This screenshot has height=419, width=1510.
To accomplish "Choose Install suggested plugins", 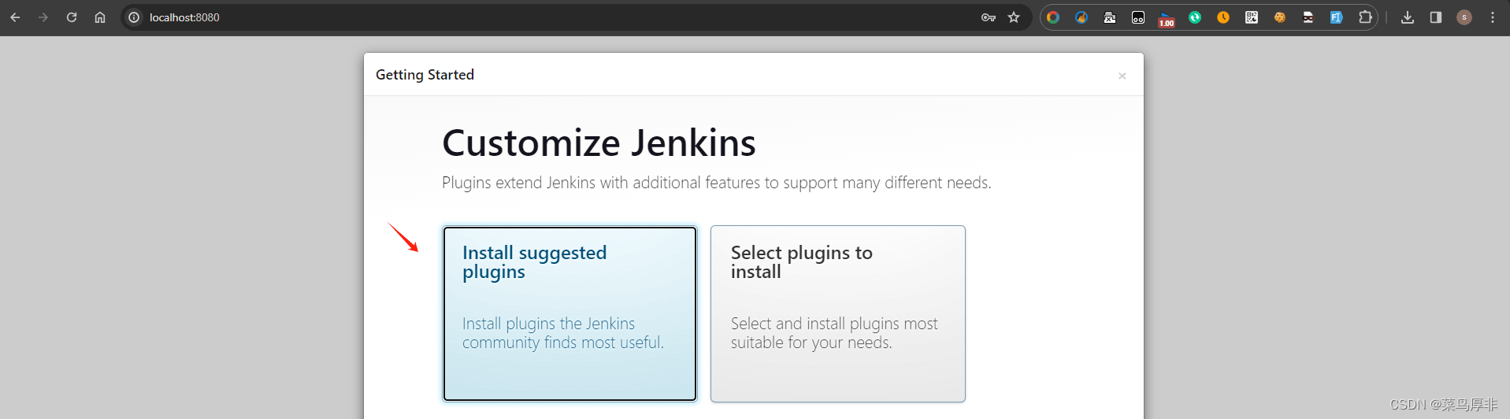I will click(x=569, y=313).
